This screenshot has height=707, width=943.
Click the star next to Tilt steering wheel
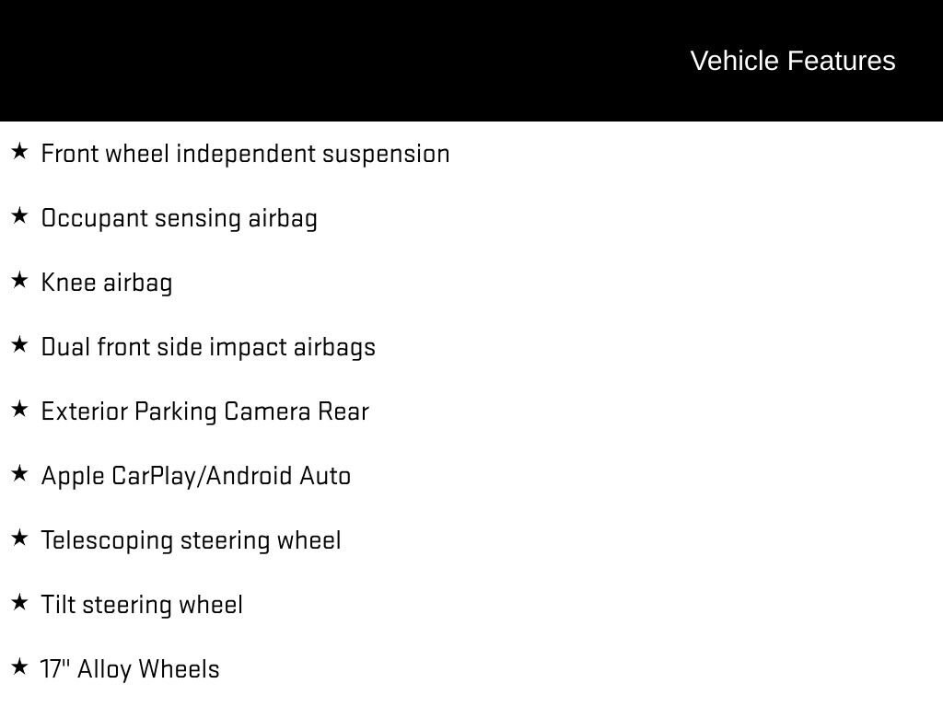(19, 602)
